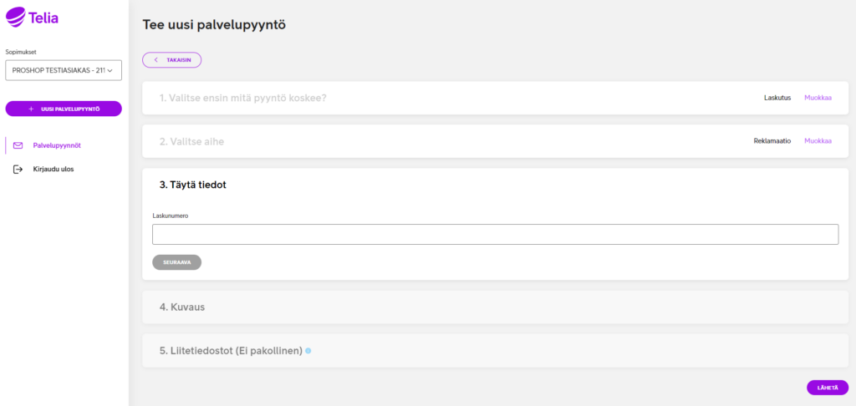856x406 pixels.
Task: Expand the 4. Kuvaus section
Action: [x=495, y=307]
